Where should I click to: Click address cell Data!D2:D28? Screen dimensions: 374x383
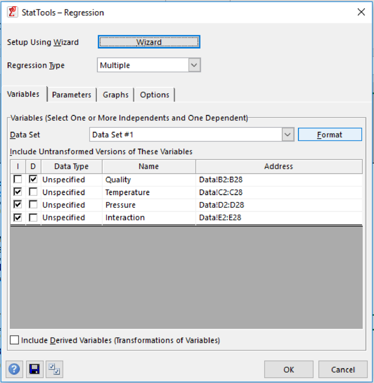(279, 205)
